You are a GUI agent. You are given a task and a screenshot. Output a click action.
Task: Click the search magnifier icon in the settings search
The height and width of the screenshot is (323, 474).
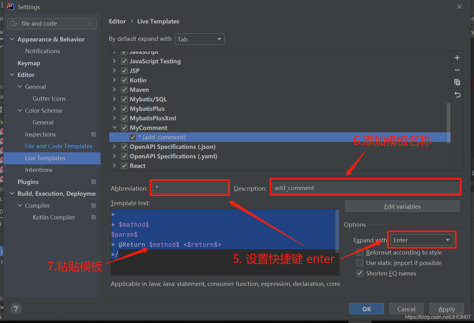click(x=14, y=24)
